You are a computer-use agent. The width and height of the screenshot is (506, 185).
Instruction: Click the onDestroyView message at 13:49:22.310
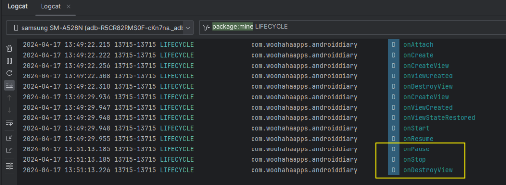point(427,86)
